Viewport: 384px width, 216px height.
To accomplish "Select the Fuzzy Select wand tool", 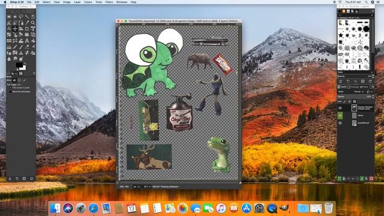I will click(x=27, y=17).
